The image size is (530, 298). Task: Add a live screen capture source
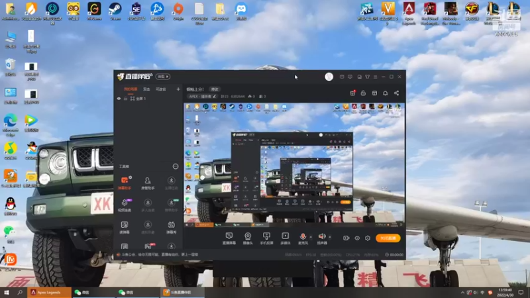229,238
